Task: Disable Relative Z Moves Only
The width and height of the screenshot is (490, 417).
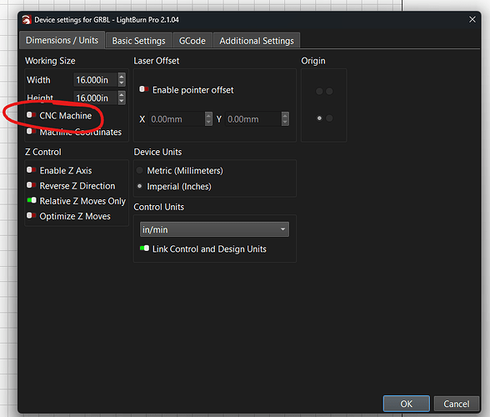Action: tap(32, 200)
